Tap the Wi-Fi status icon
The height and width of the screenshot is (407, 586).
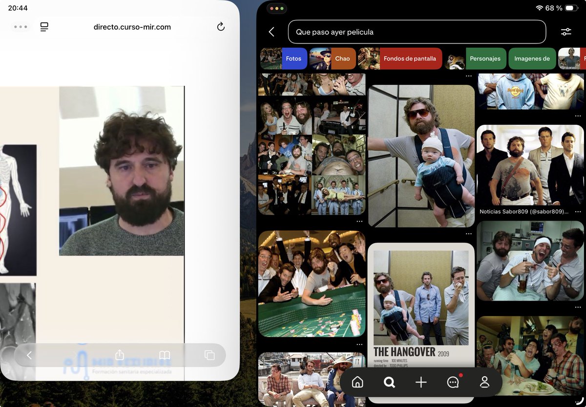pyautogui.click(x=540, y=8)
